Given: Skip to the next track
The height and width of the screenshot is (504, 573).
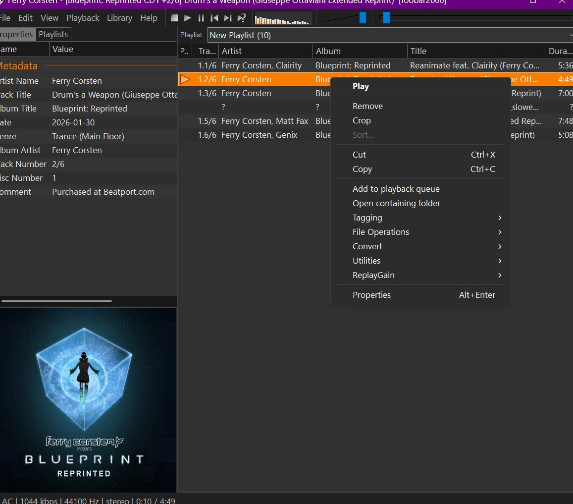Looking at the screenshot, I should click(x=228, y=18).
